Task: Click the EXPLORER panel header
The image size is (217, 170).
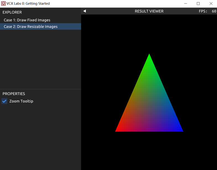Action: (12, 12)
